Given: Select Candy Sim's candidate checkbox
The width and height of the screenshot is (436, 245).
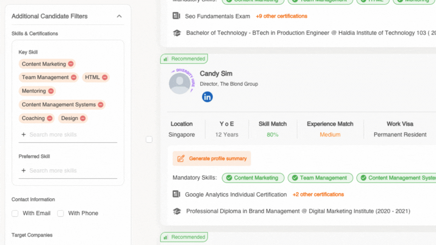Looking at the screenshot, I should tap(149, 140).
